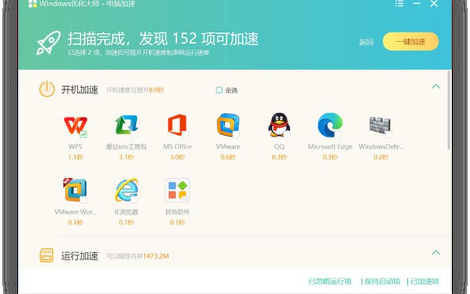Select the 其他软件 icon

(x=177, y=190)
